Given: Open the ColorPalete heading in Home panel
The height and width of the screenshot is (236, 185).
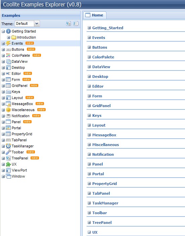Looking at the screenshot, I should tap(103, 57).
